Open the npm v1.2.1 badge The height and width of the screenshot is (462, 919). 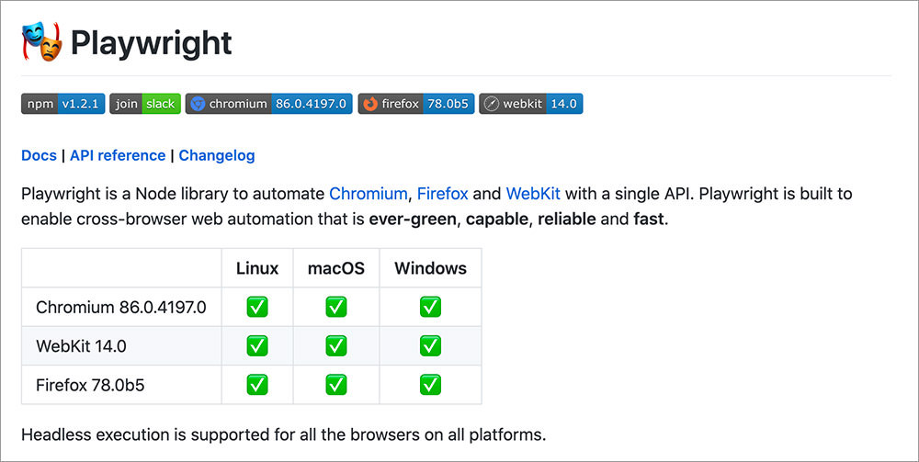click(x=63, y=104)
